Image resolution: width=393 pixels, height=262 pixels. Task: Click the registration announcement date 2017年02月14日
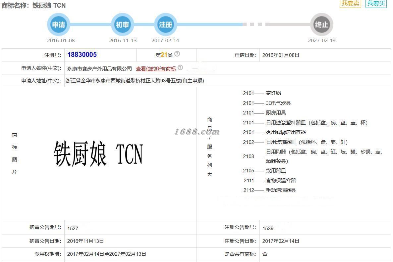click(x=281, y=241)
